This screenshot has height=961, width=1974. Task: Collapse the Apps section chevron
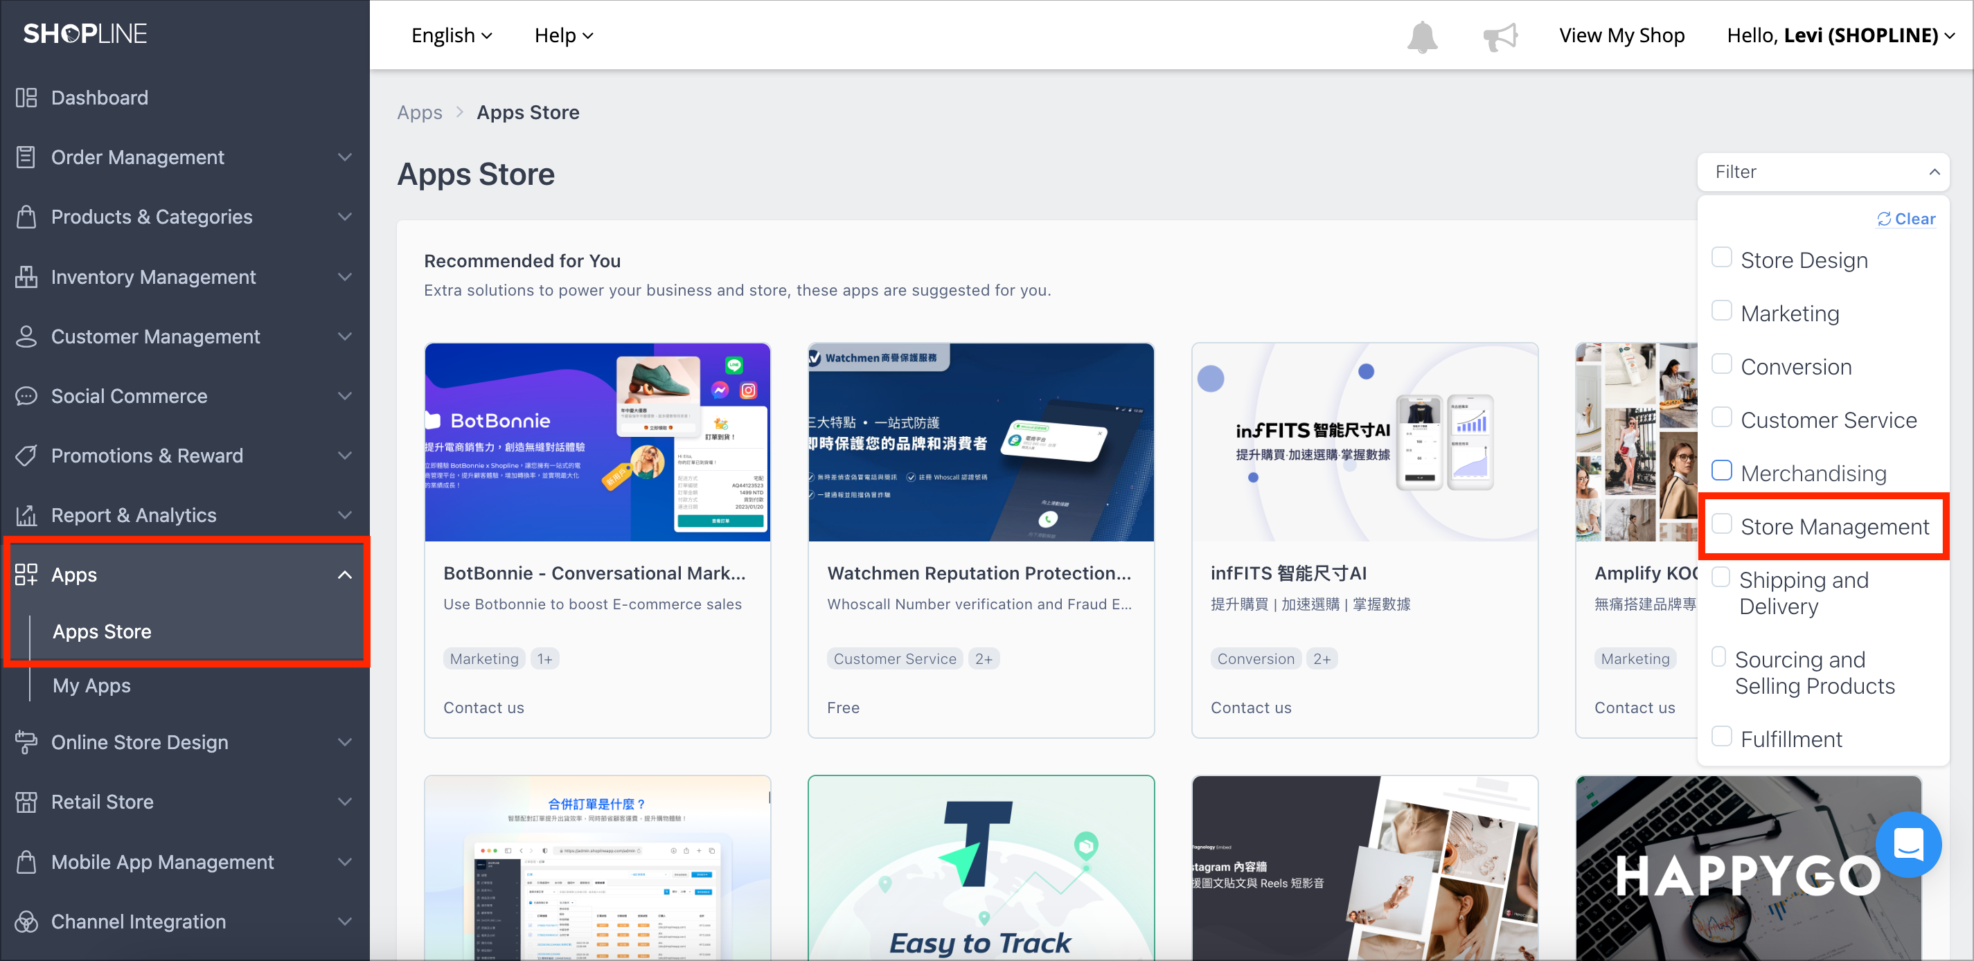pyautogui.click(x=345, y=574)
